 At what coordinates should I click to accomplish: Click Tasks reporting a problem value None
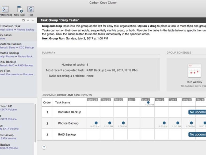(x=90, y=76)
